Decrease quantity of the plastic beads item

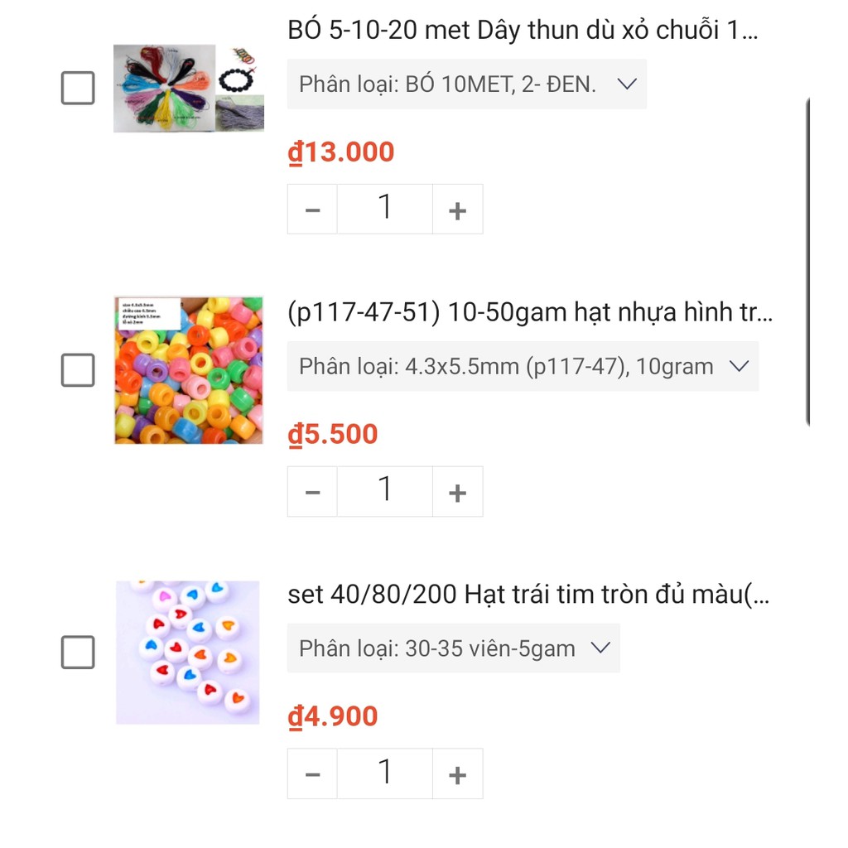click(x=312, y=490)
